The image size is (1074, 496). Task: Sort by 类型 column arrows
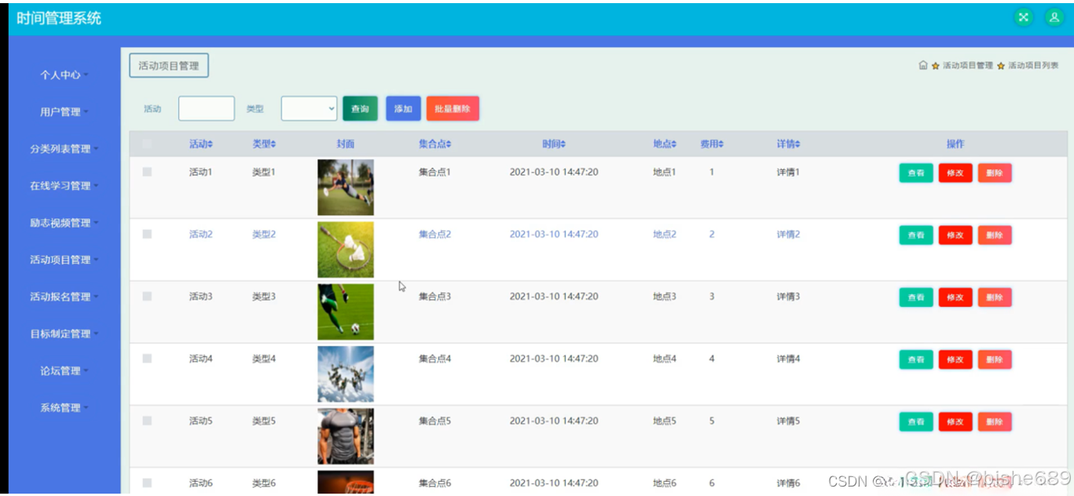tap(273, 144)
